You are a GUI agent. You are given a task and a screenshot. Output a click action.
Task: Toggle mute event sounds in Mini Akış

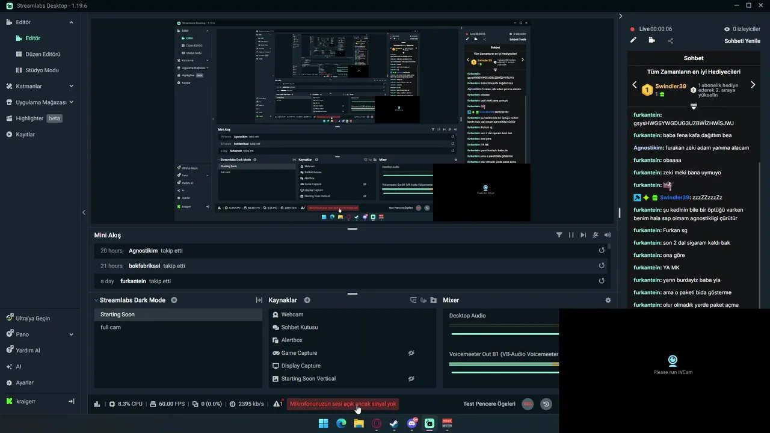click(x=596, y=235)
